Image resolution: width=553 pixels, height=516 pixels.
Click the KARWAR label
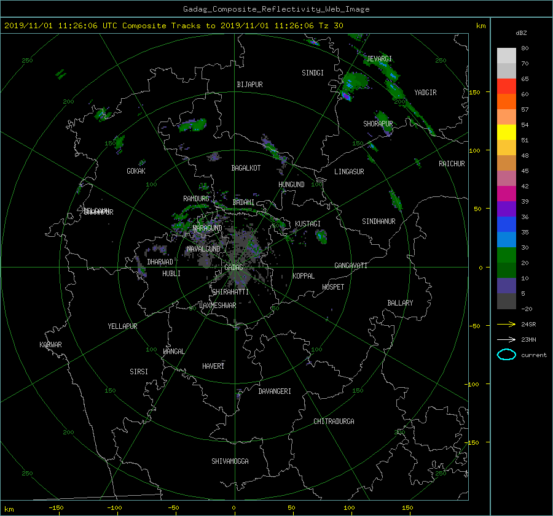click(50, 344)
